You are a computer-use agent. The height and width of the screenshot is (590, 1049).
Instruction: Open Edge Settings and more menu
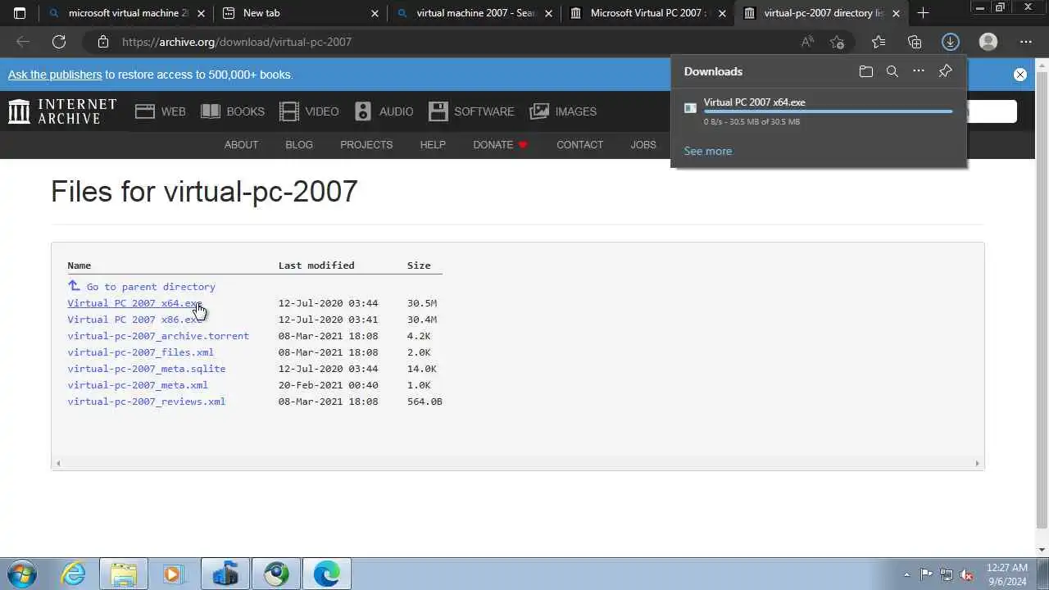click(1026, 42)
